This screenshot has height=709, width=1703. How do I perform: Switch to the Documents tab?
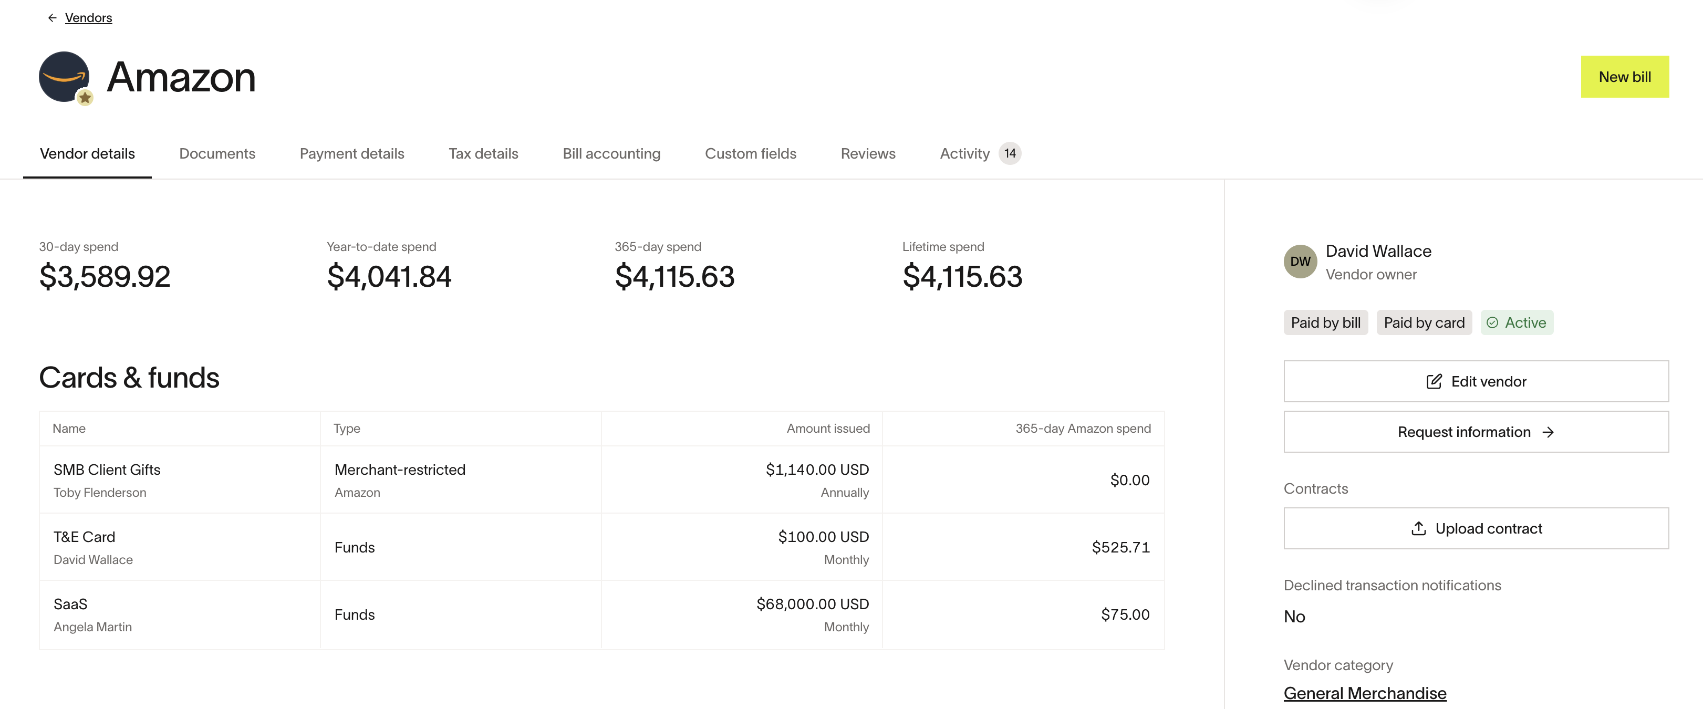(x=217, y=153)
